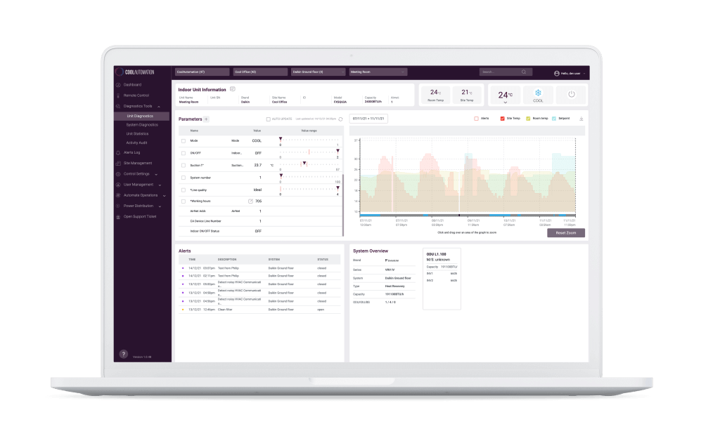
Task: Click the DESCRIPTION alerts column header
Action: coord(227,260)
